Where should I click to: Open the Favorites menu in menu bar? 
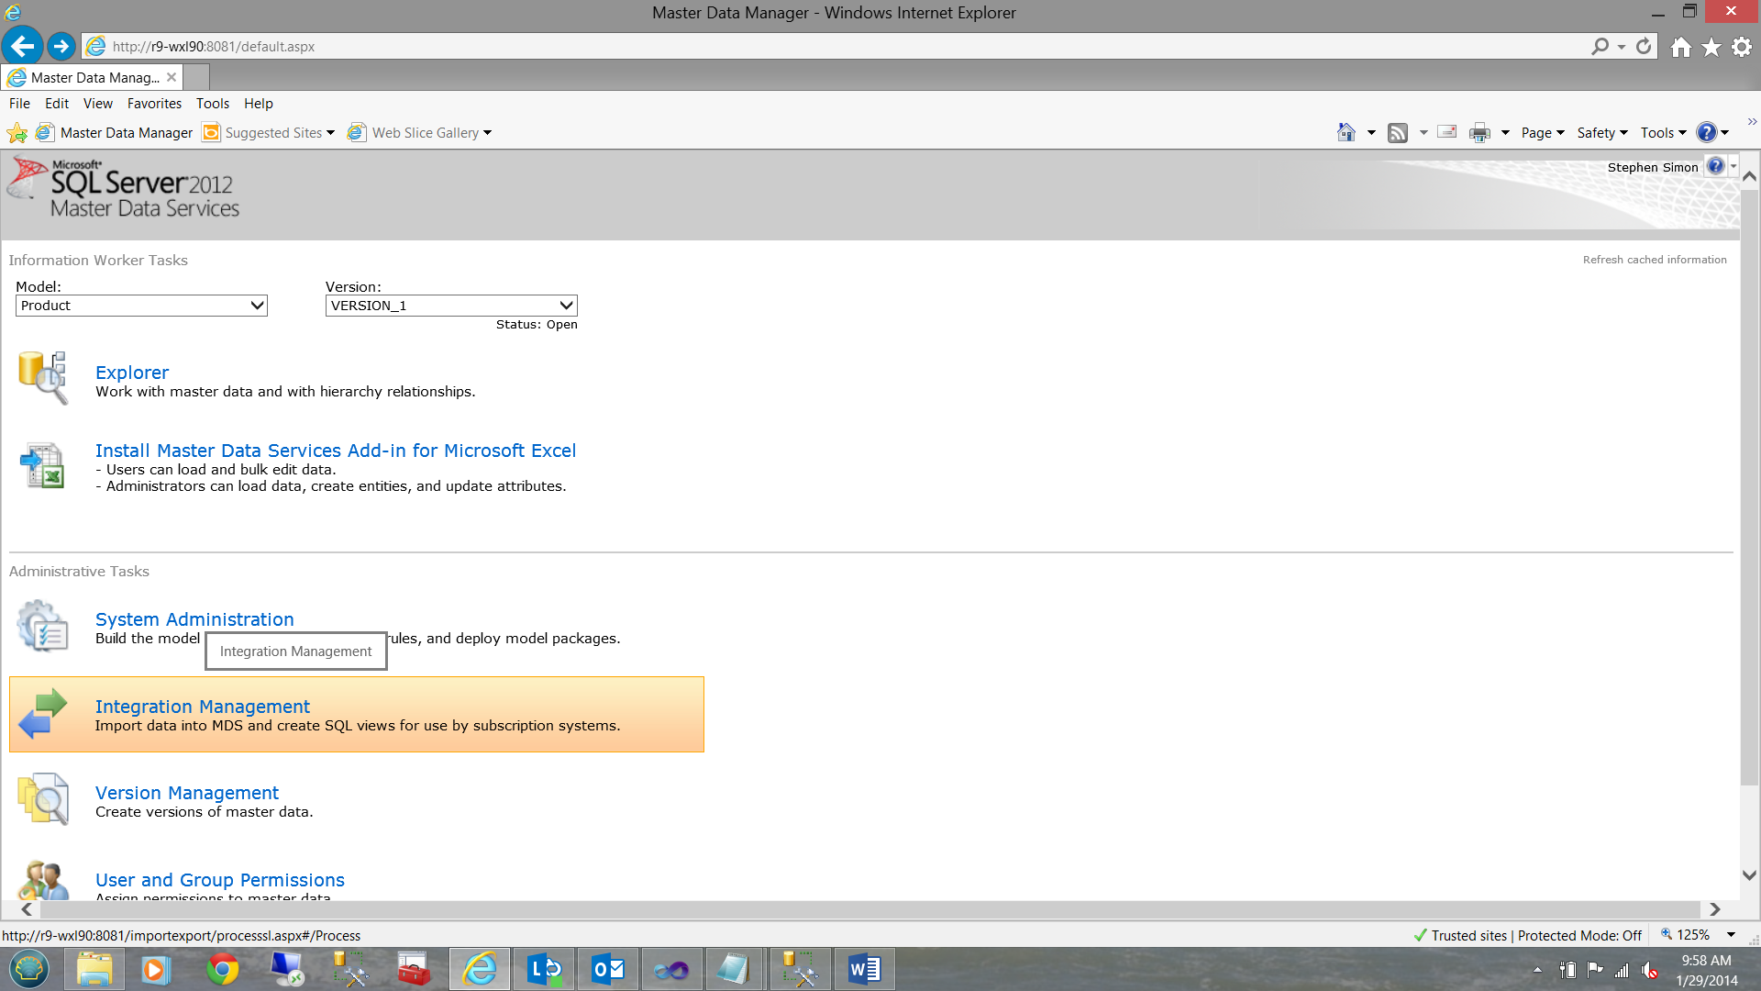[152, 103]
